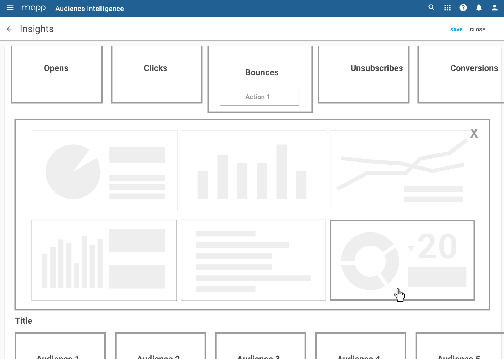Select the Audience 2 card
This screenshot has height=359, width=504.
(160, 346)
